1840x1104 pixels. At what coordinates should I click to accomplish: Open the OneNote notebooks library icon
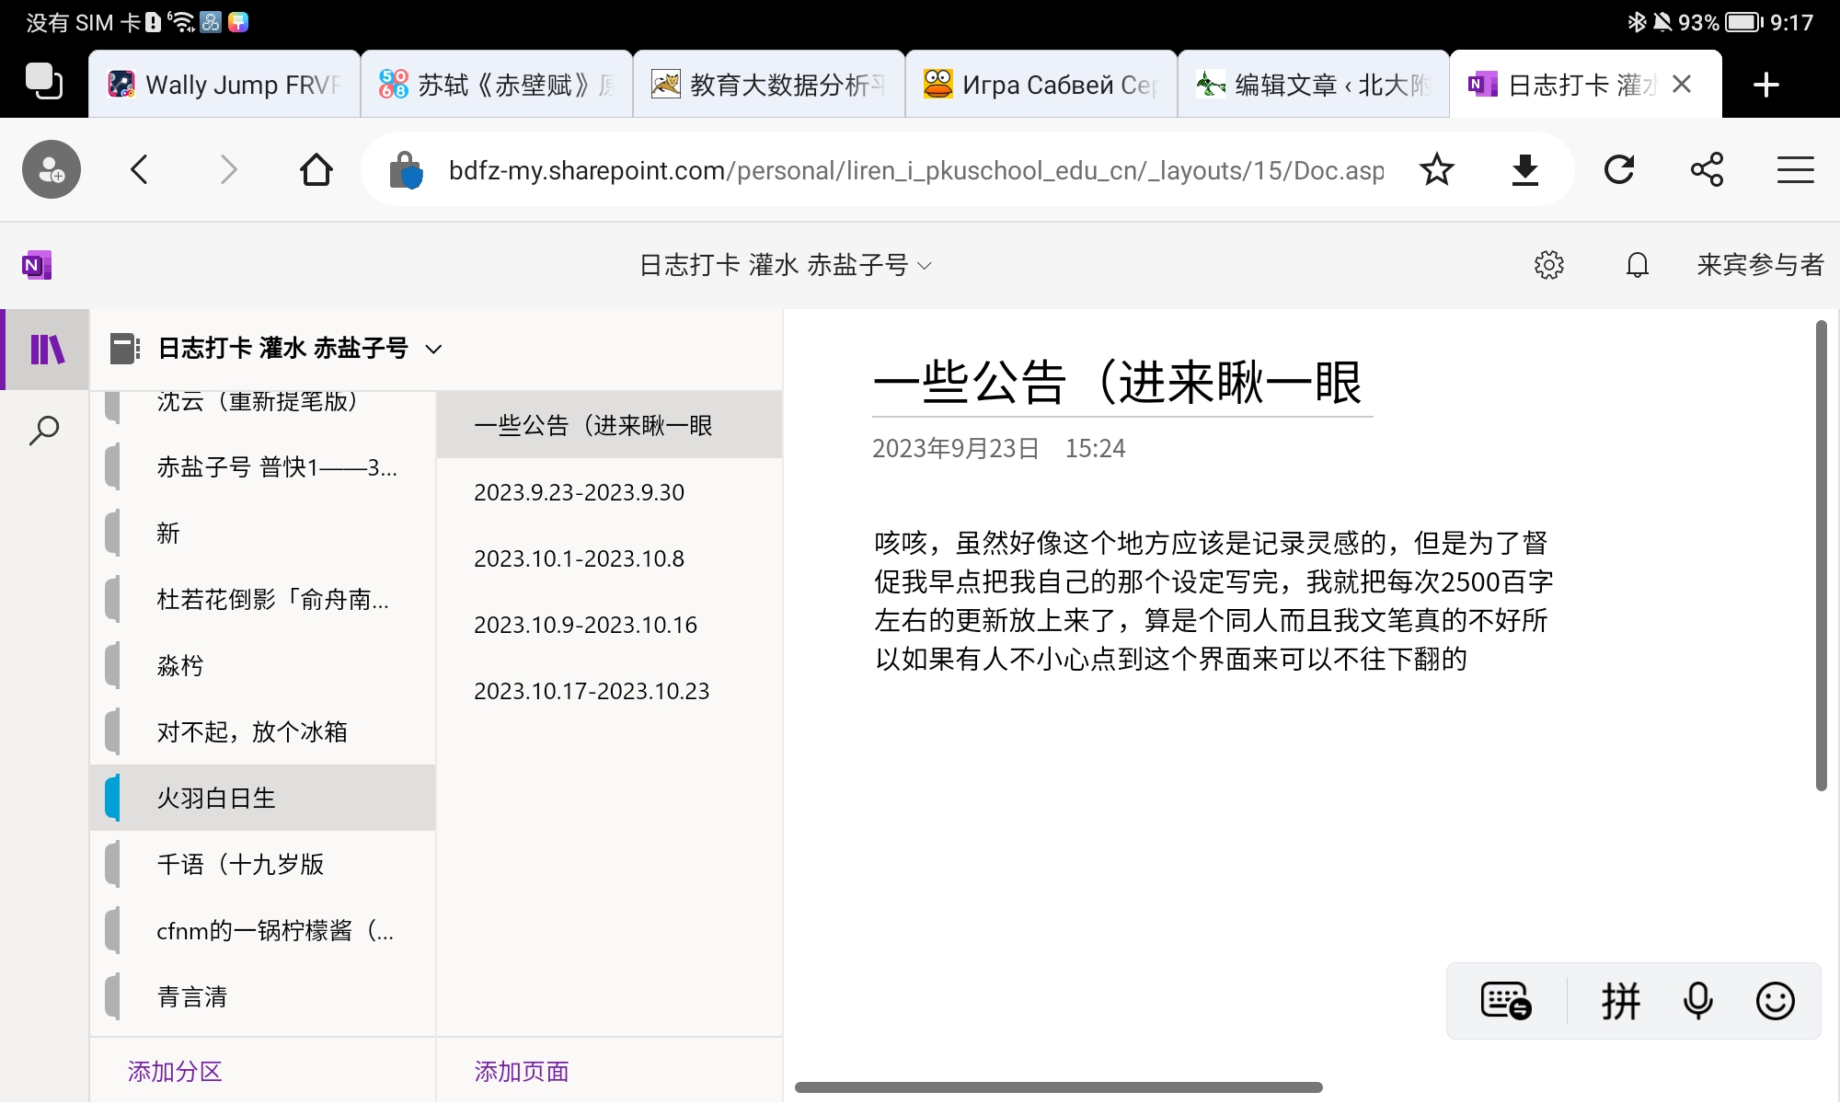click(x=47, y=350)
